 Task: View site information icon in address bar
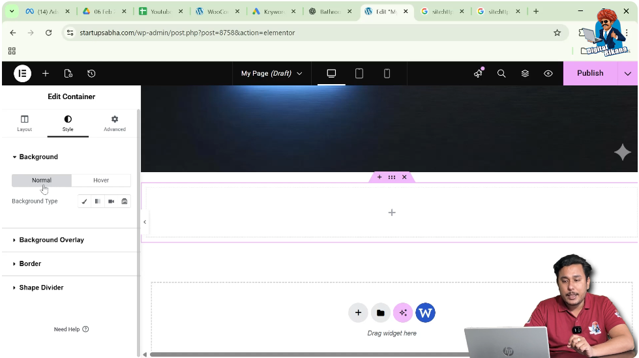(x=70, y=33)
